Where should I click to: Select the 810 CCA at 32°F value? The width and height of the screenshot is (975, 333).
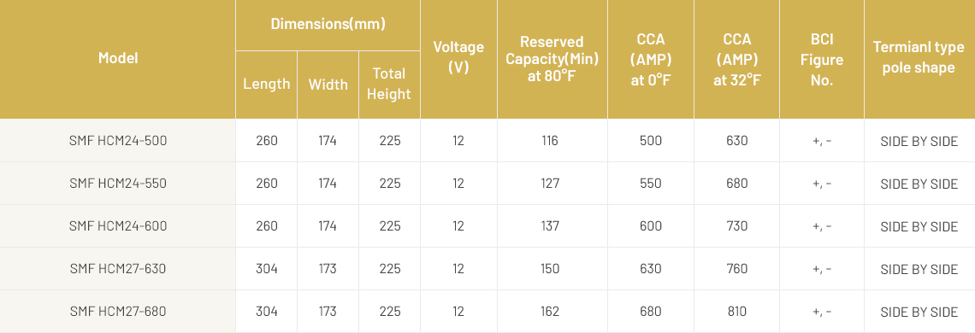click(737, 312)
